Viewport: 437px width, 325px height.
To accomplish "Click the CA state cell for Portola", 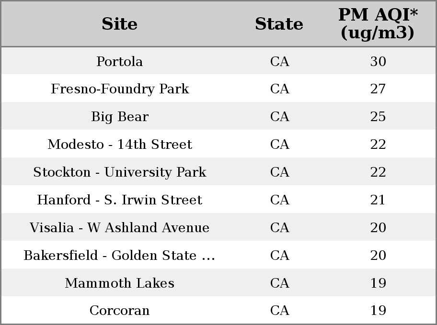I will click(280, 62).
